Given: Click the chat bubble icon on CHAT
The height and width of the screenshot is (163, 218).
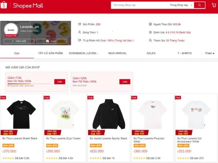Looking at the screenshot, I should pyautogui.click(x=48, y=41).
